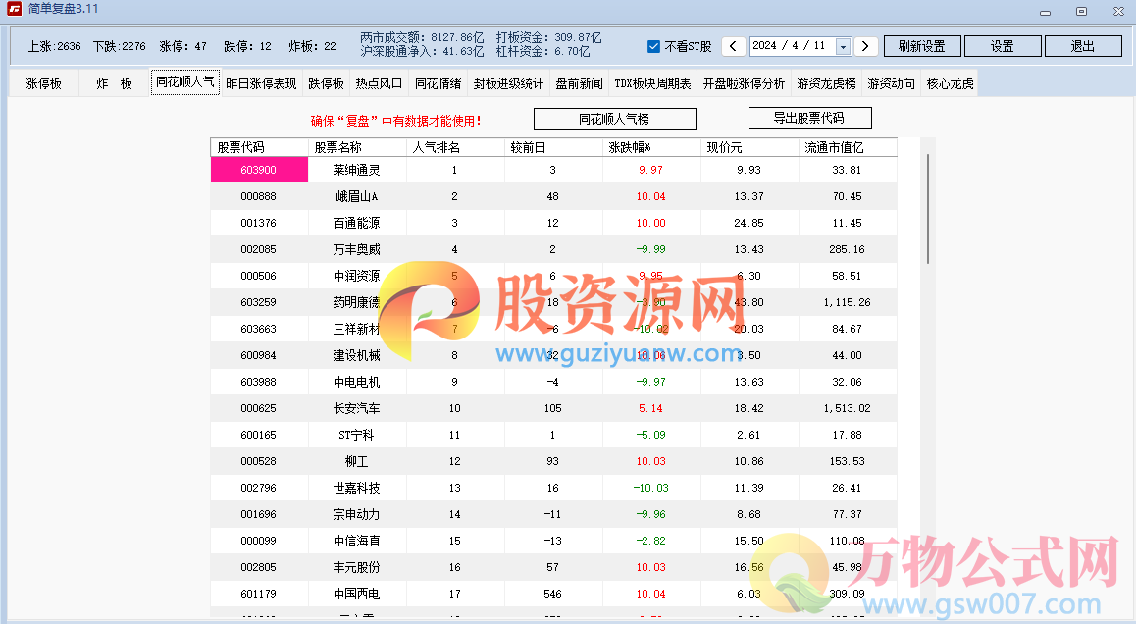The image size is (1136, 624).
Task: Sort by 人气排名 column header
Action: click(456, 147)
